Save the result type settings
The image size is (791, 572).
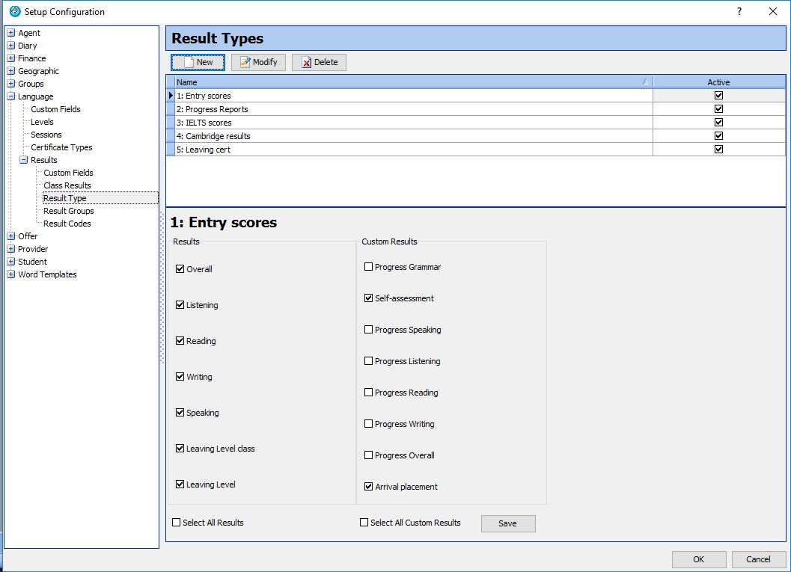click(x=507, y=523)
